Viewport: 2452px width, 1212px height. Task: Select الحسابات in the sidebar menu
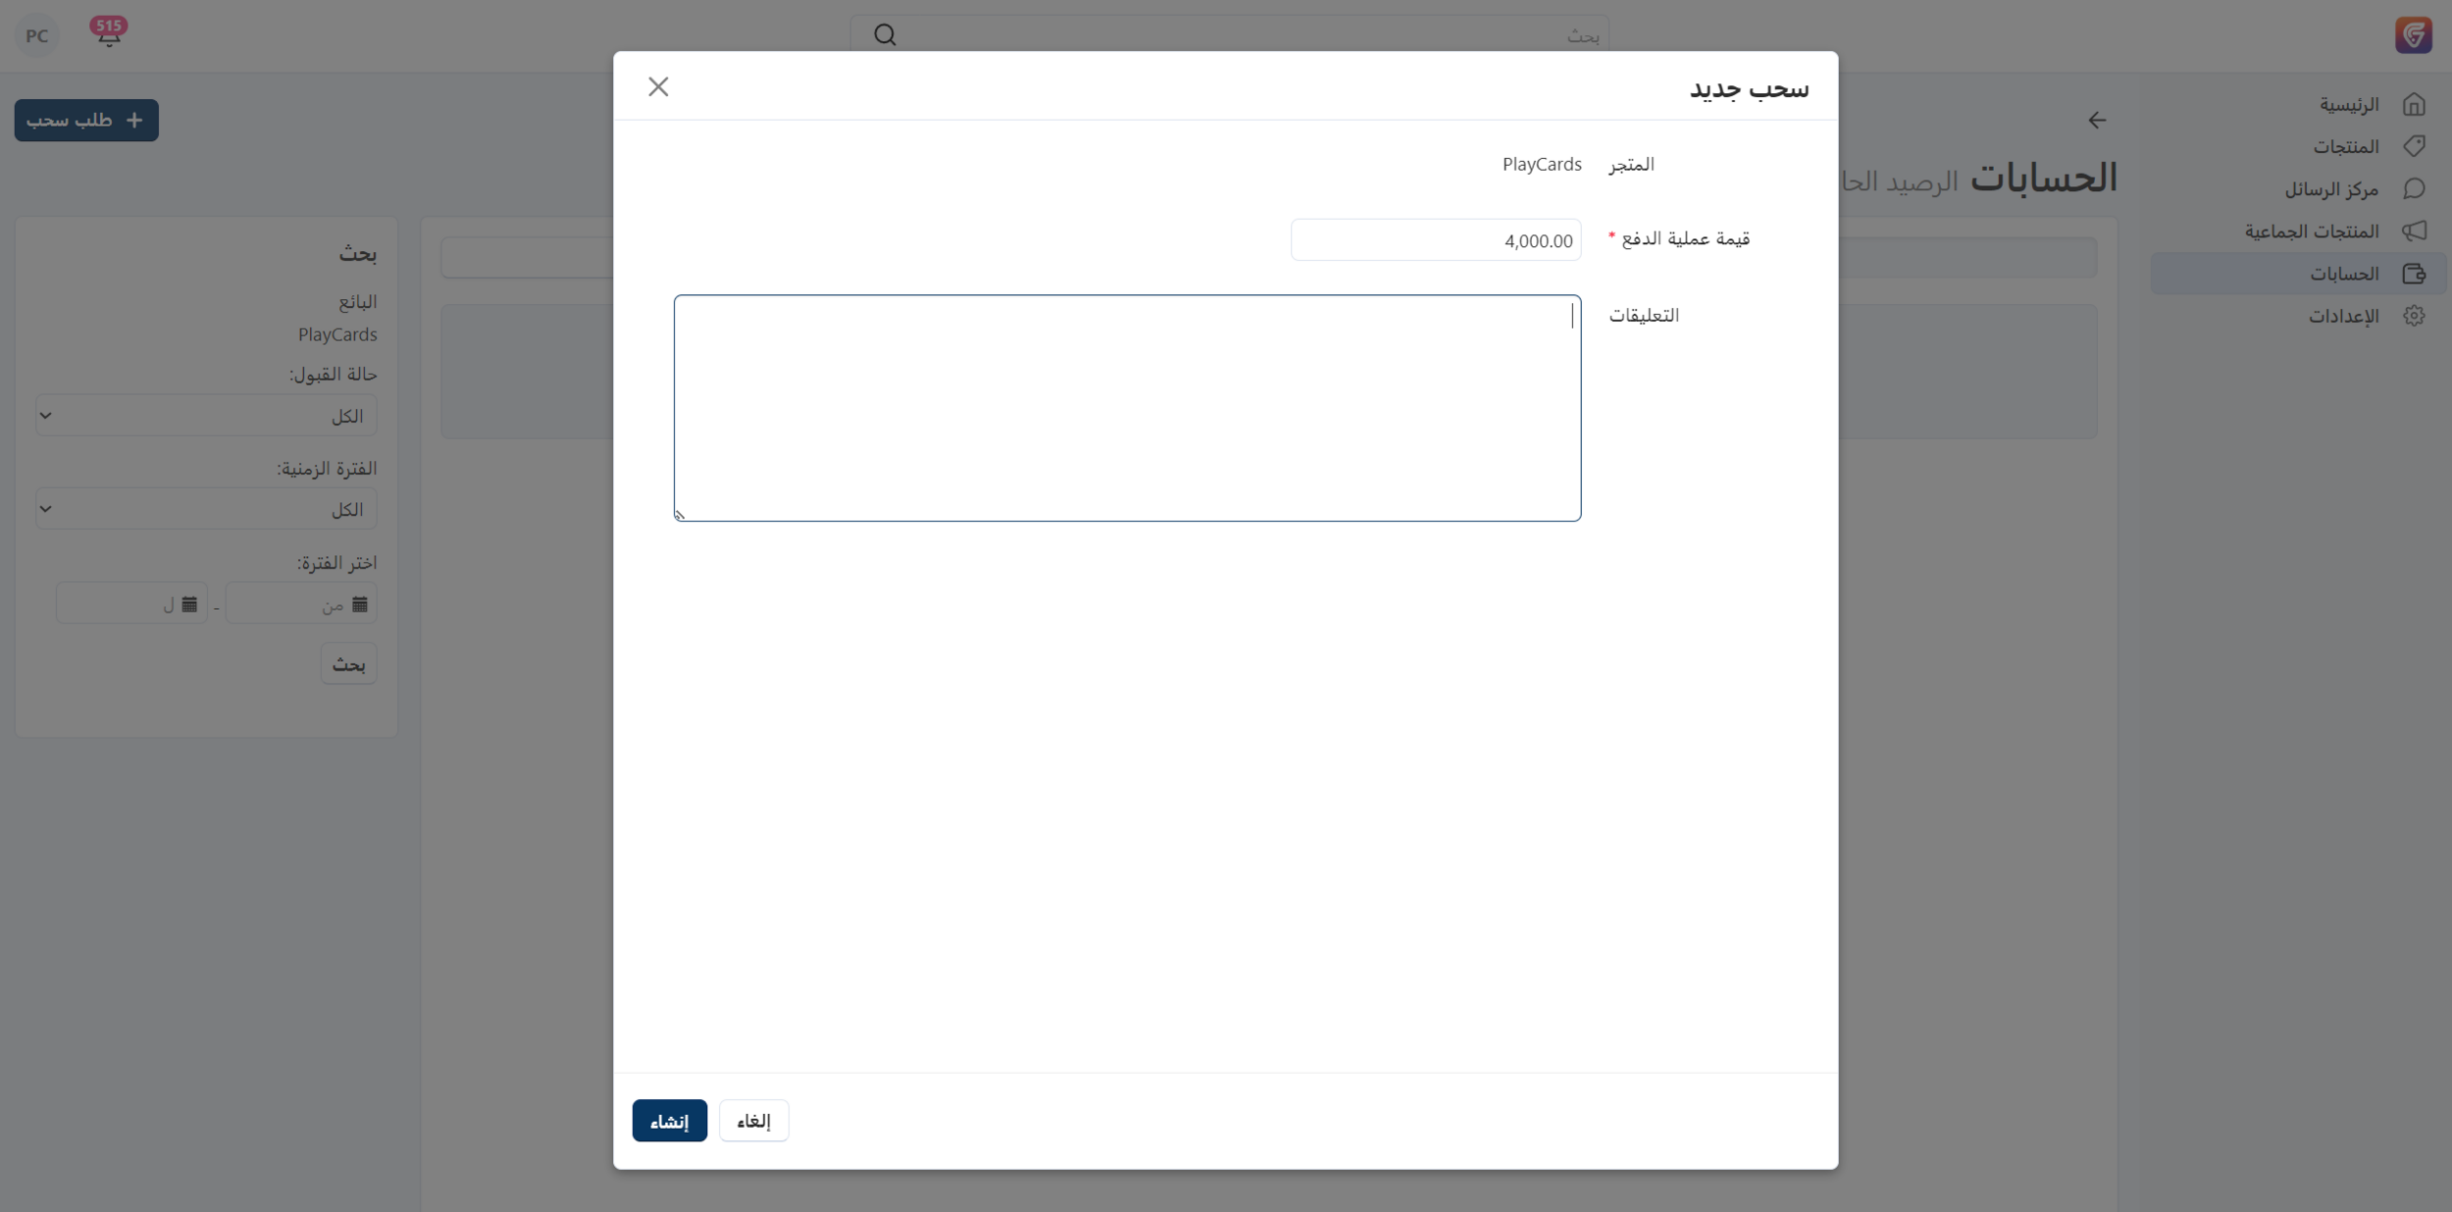[2343, 274]
